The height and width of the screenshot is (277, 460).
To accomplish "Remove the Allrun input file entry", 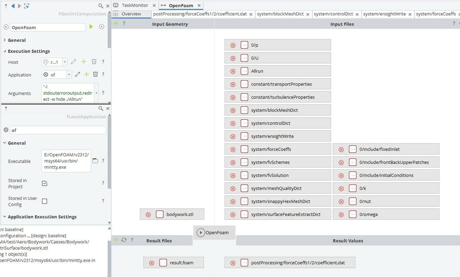I will (x=233, y=71).
